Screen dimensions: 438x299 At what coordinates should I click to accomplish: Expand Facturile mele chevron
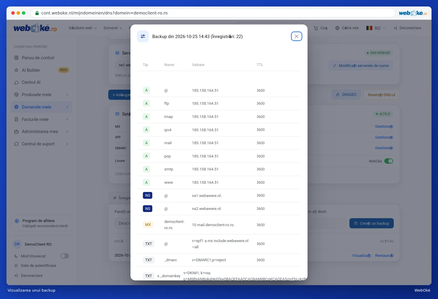tap(67, 119)
